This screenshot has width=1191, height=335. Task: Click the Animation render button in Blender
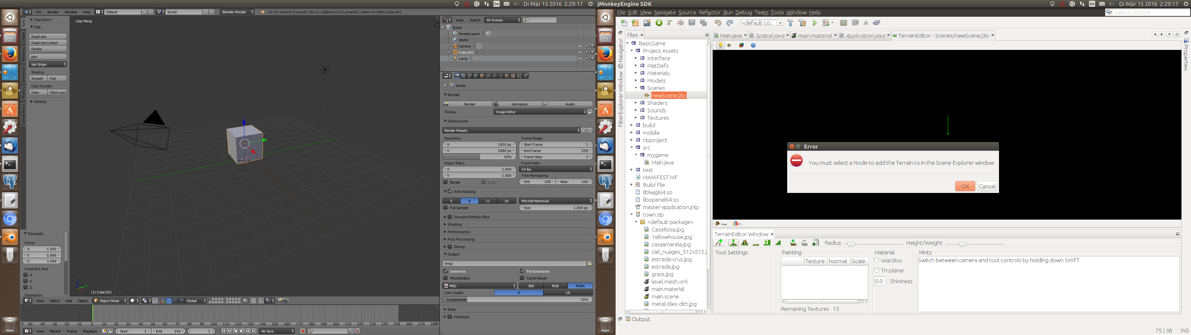click(x=517, y=104)
